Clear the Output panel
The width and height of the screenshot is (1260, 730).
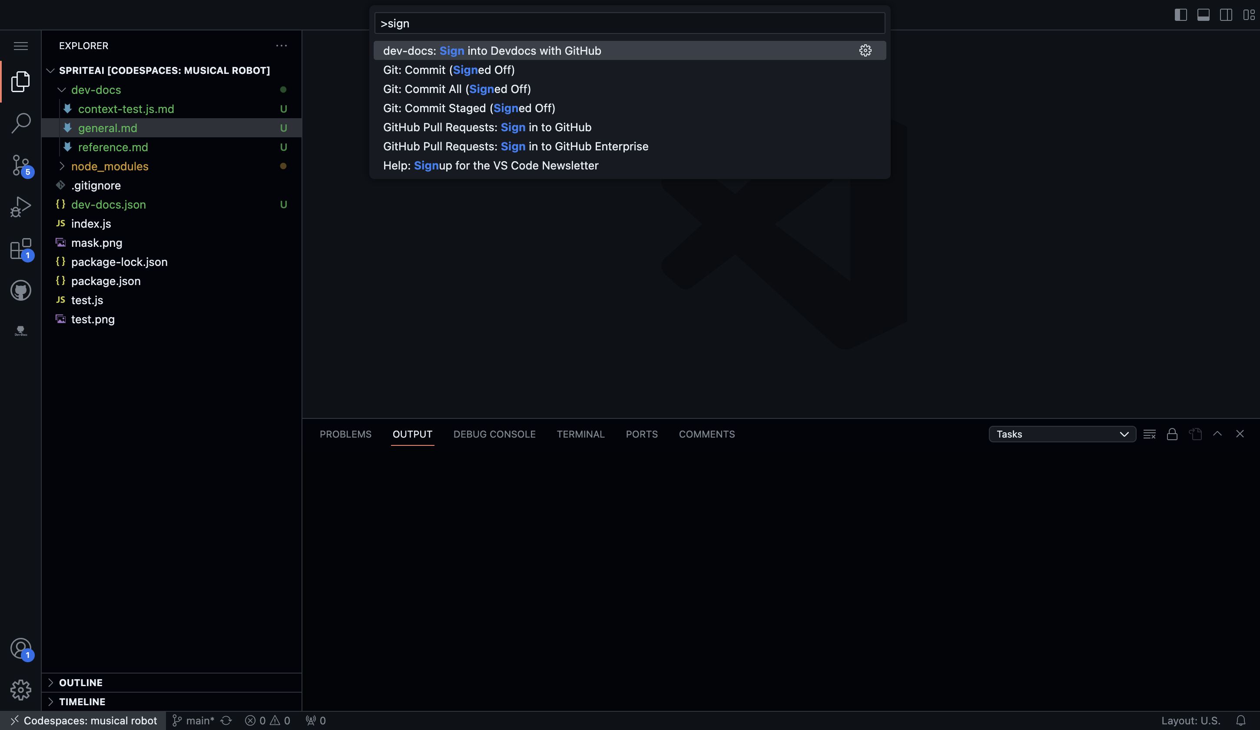[x=1150, y=434]
